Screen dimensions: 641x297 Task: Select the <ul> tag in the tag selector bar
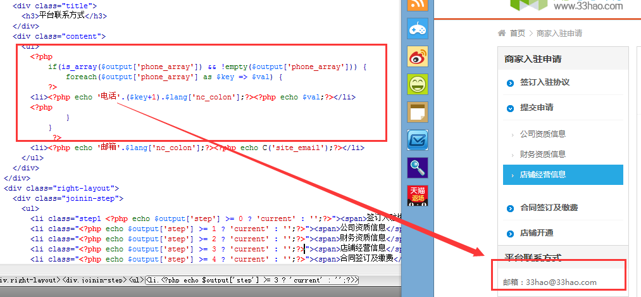[137, 281]
